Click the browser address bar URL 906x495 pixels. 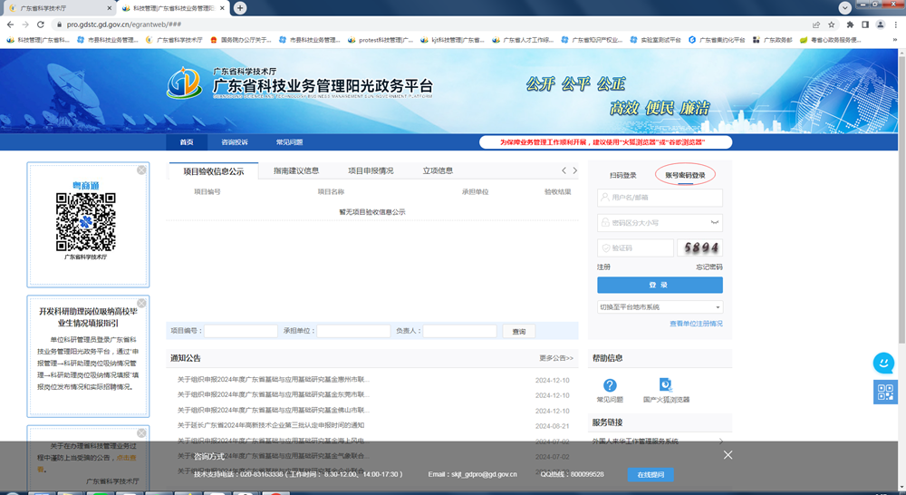(123, 24)
